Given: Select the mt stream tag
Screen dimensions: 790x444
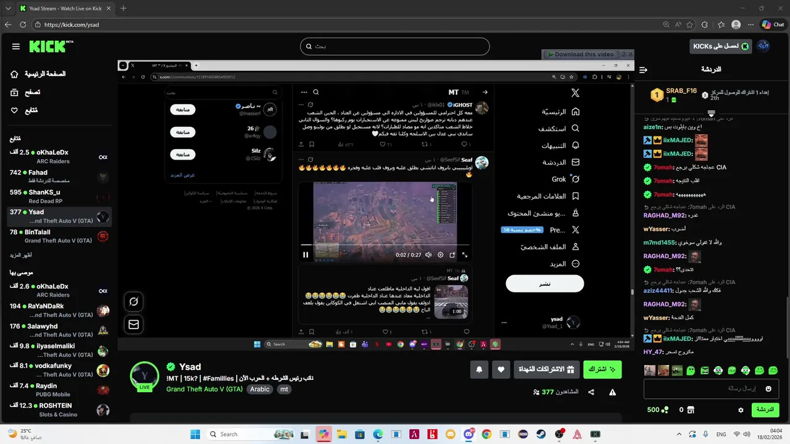Looking at the screenshot, I should pyautogui.click(x=284, y=389).
